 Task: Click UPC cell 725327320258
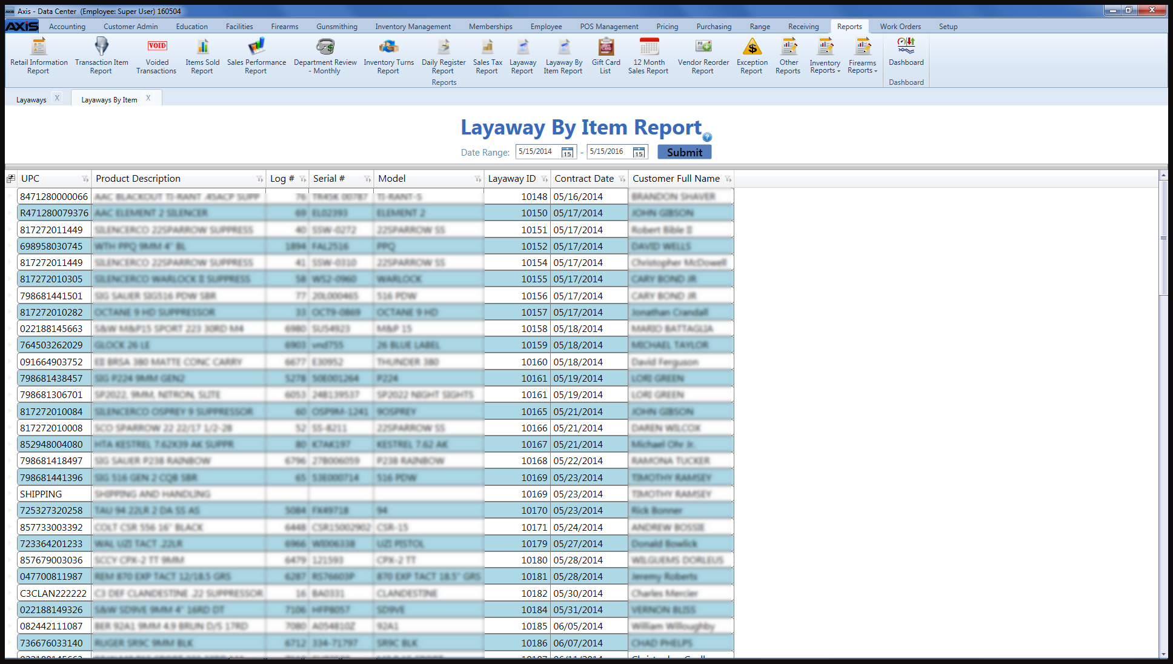[54, 511]
